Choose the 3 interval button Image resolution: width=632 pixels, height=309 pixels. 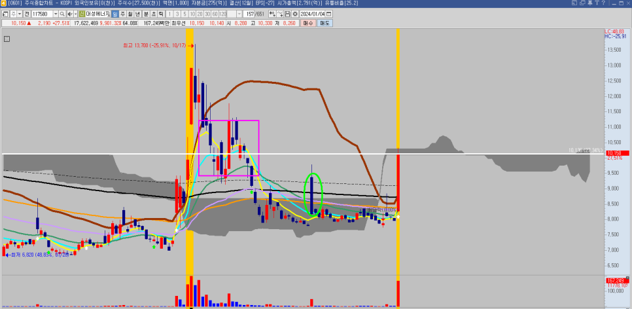coord(177,14)
